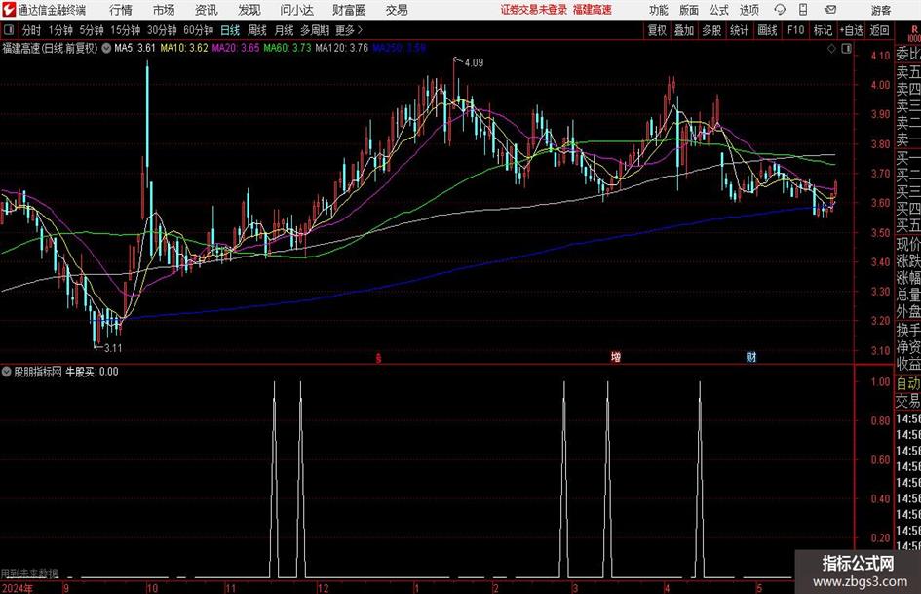Image resolution: width=921 pixels, height=594 pixels.
Task: Switch to 5分钟 chart period
Action: (92, 30)
